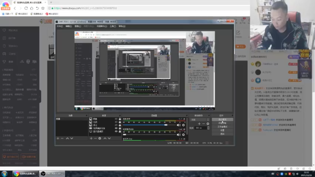
Task: Add a scene transition with the plus icon
Action: [199, 124]
